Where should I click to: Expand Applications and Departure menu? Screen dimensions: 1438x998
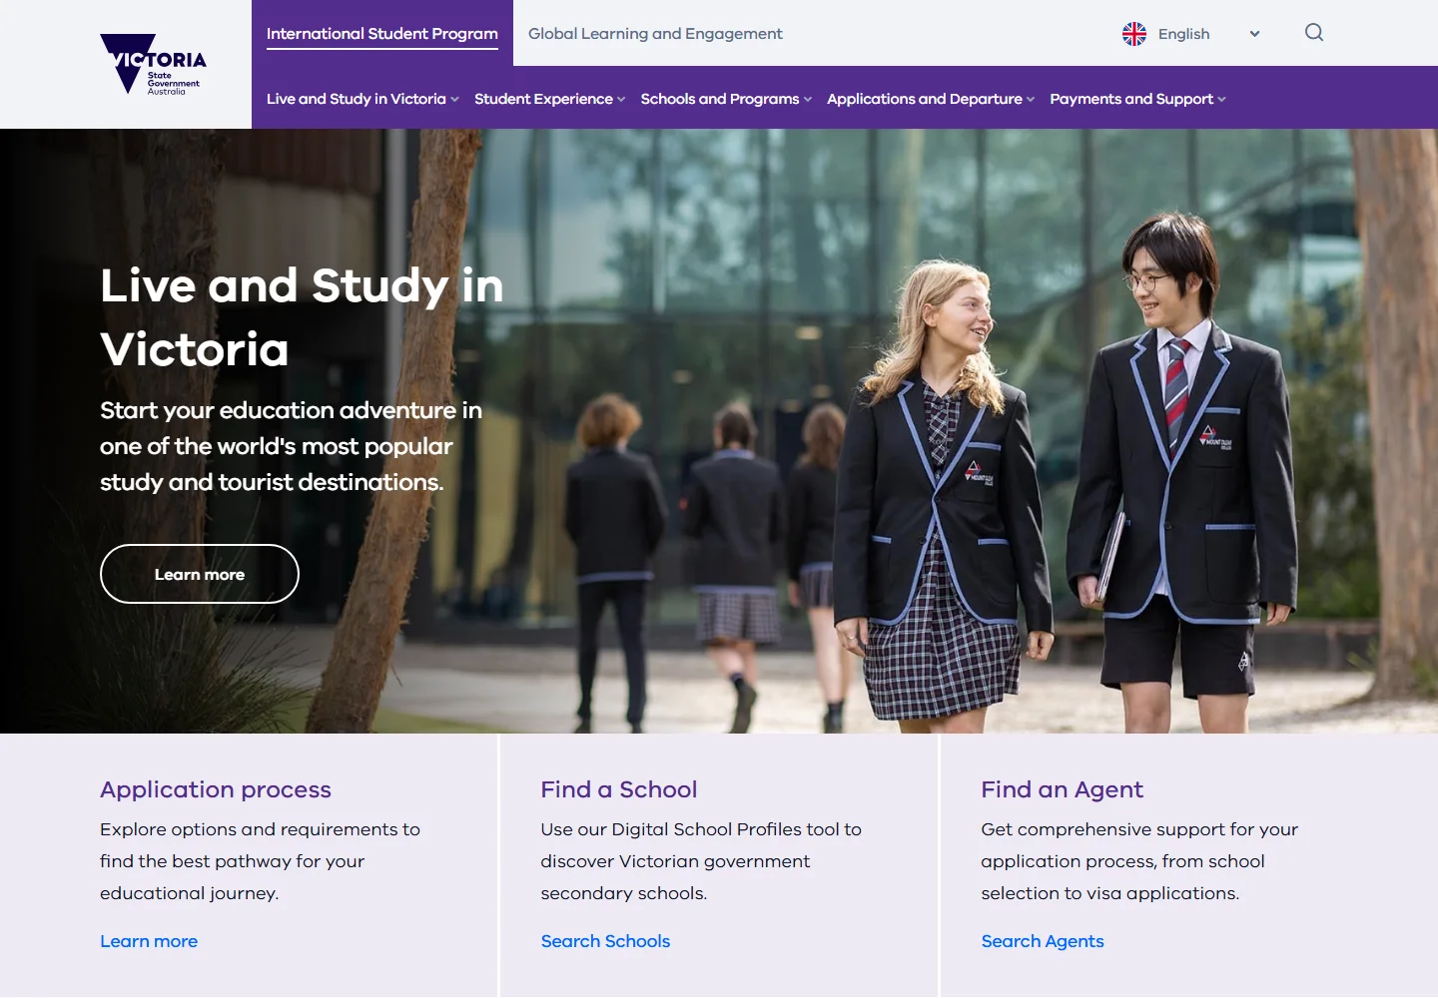point(931,99)
